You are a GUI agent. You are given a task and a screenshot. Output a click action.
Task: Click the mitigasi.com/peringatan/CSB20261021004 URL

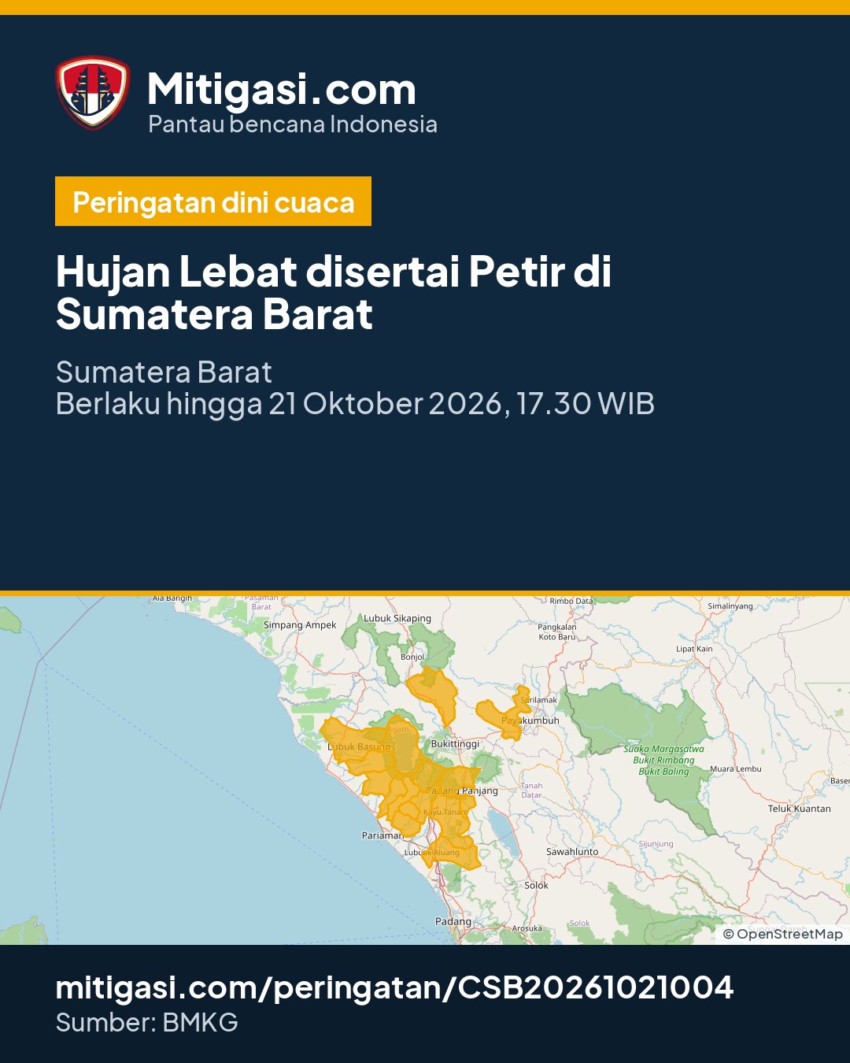pyautogui.click(x=394, y=987)
